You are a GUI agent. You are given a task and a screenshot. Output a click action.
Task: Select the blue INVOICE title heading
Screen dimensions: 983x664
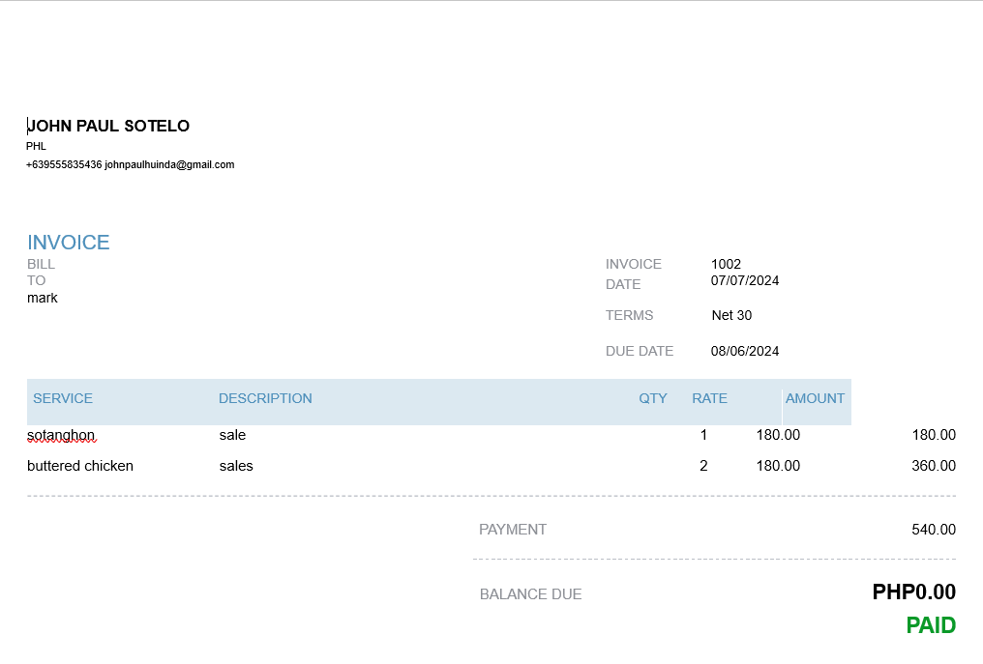point(69,243)
